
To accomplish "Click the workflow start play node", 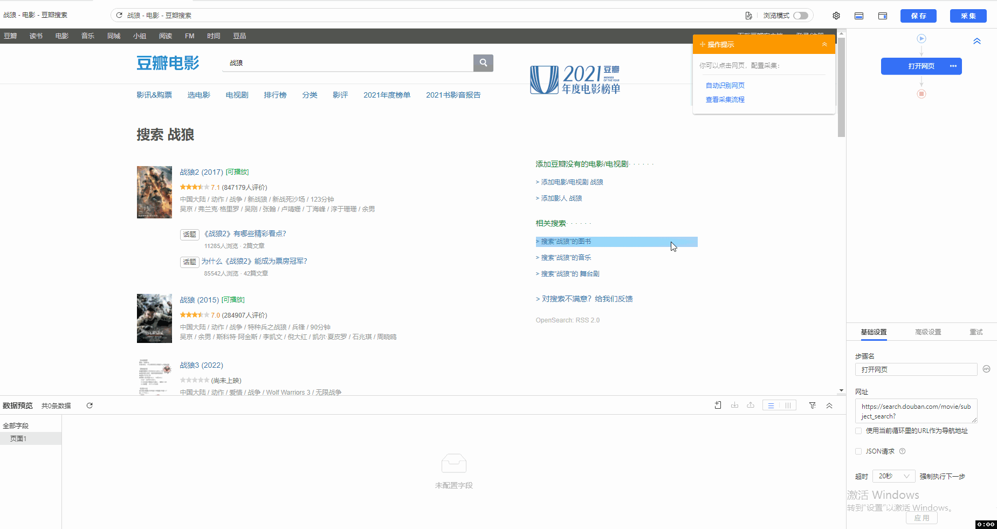I will (922, 38).
